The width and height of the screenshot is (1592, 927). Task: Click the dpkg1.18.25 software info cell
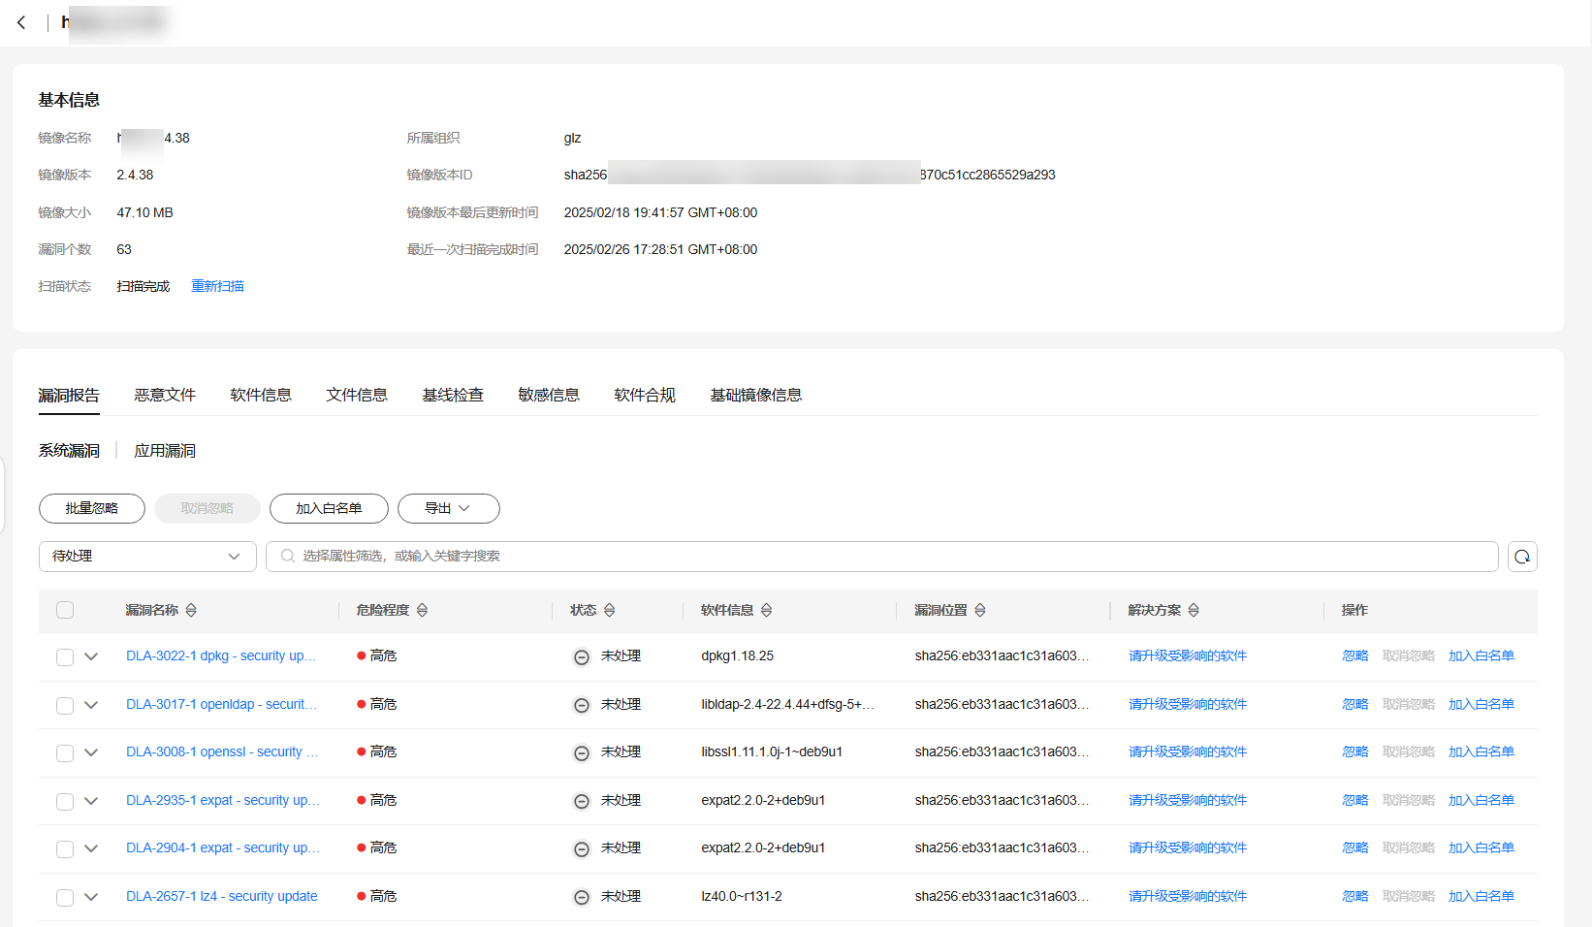tap(738, 656)
